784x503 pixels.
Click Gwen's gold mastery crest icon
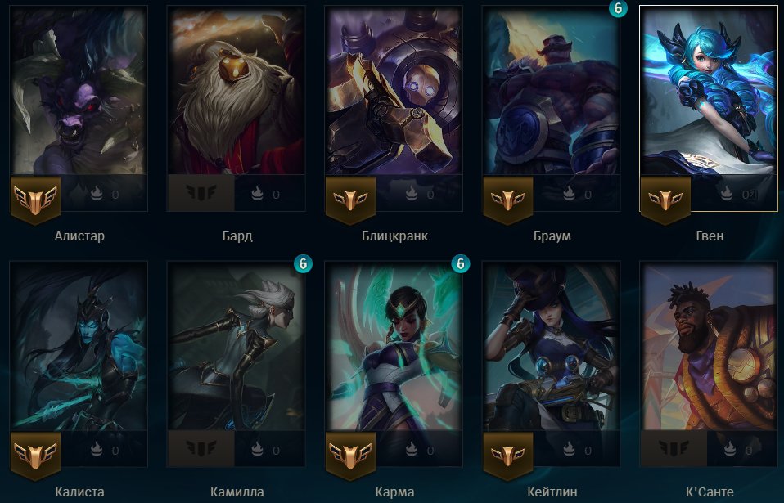point(665,199)
